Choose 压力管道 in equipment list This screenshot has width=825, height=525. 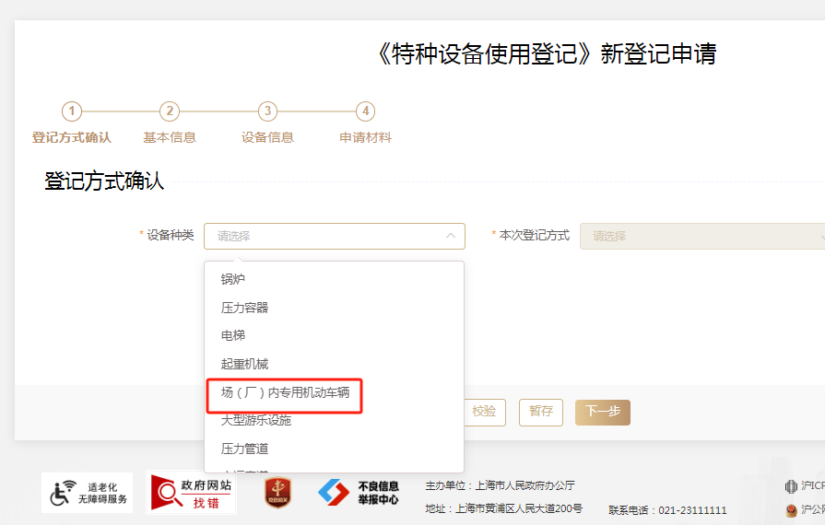(244, 449)
